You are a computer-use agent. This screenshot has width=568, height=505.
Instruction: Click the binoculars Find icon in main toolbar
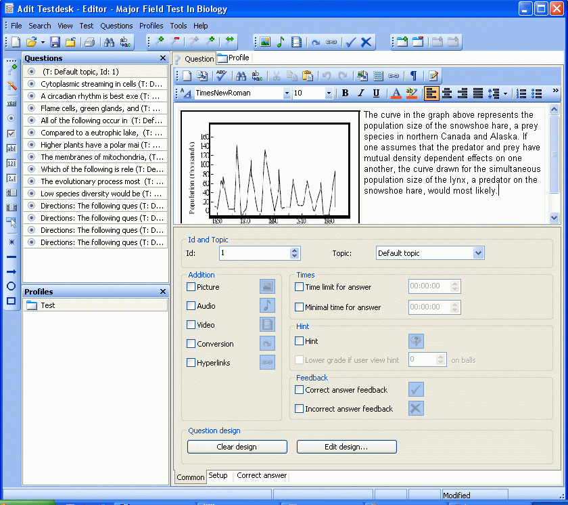(109, 42)
